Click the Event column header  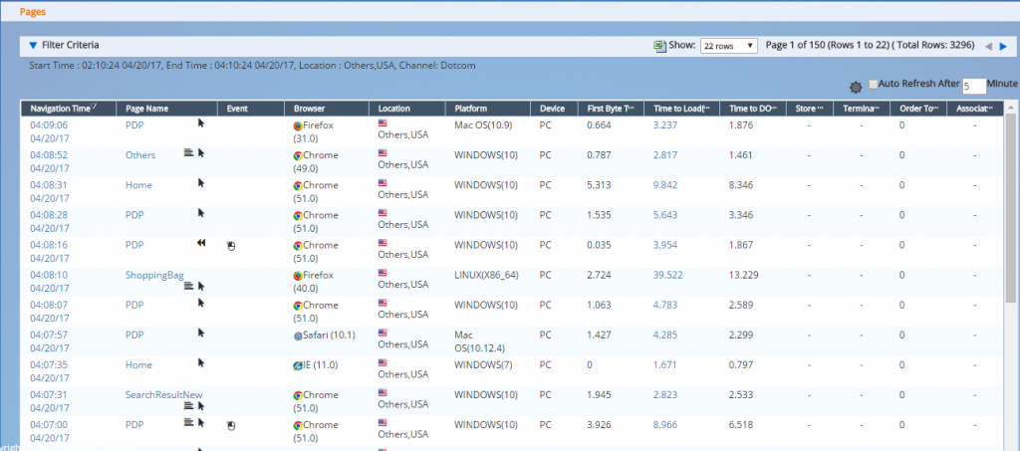pos(237,109)
